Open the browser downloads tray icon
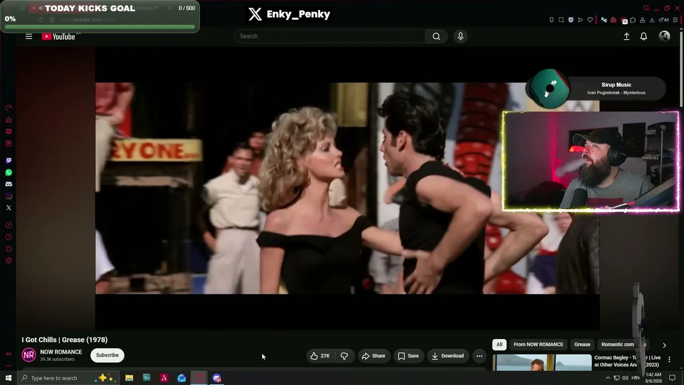This screenshot has height=385, width=684. coord(652,20)
